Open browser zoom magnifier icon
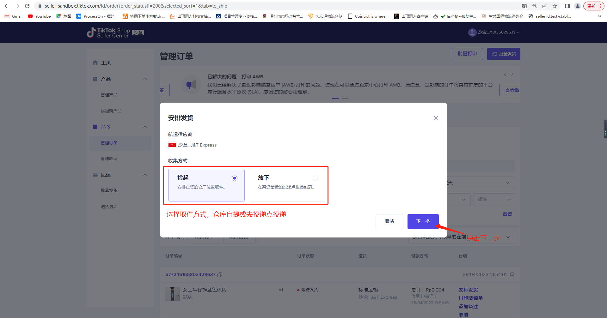 pos(535,6)
